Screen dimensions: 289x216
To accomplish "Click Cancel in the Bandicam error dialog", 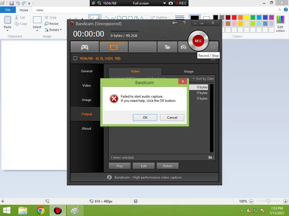I will (x=172, y=117).
